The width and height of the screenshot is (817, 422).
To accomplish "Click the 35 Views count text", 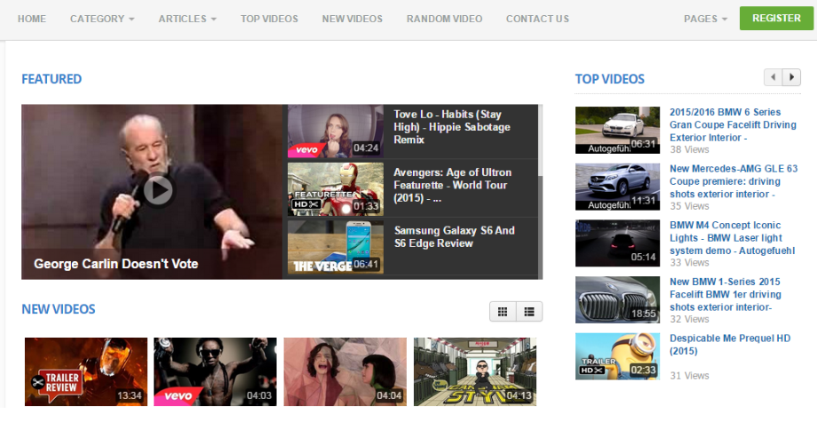I will (x=689, y=206).
